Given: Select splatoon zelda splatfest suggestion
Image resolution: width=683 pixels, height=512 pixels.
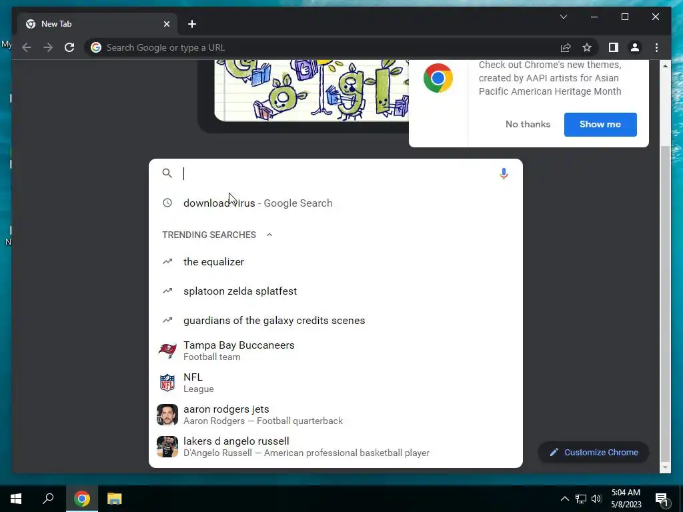Looking at the screenshot, I should (x=335, y=291).
